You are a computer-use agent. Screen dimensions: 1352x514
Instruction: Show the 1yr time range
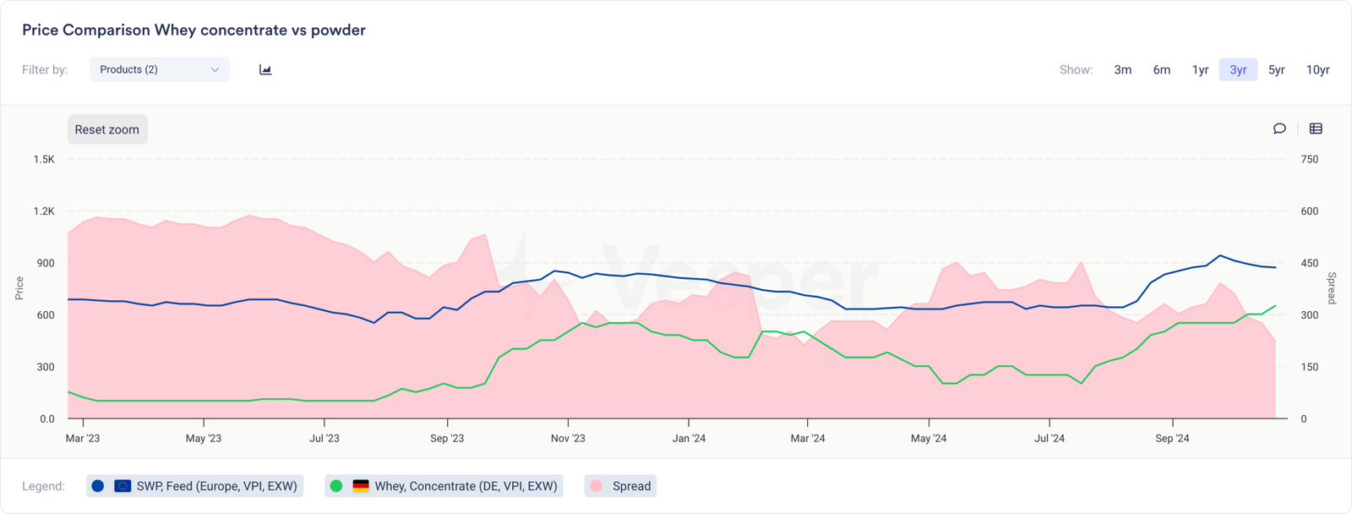[1200, 69]
